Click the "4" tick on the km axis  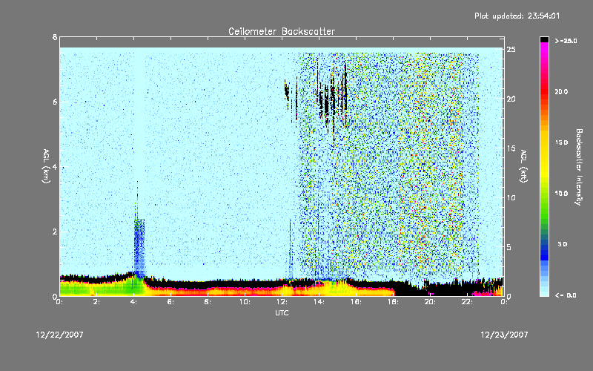(x=55, y=167)
